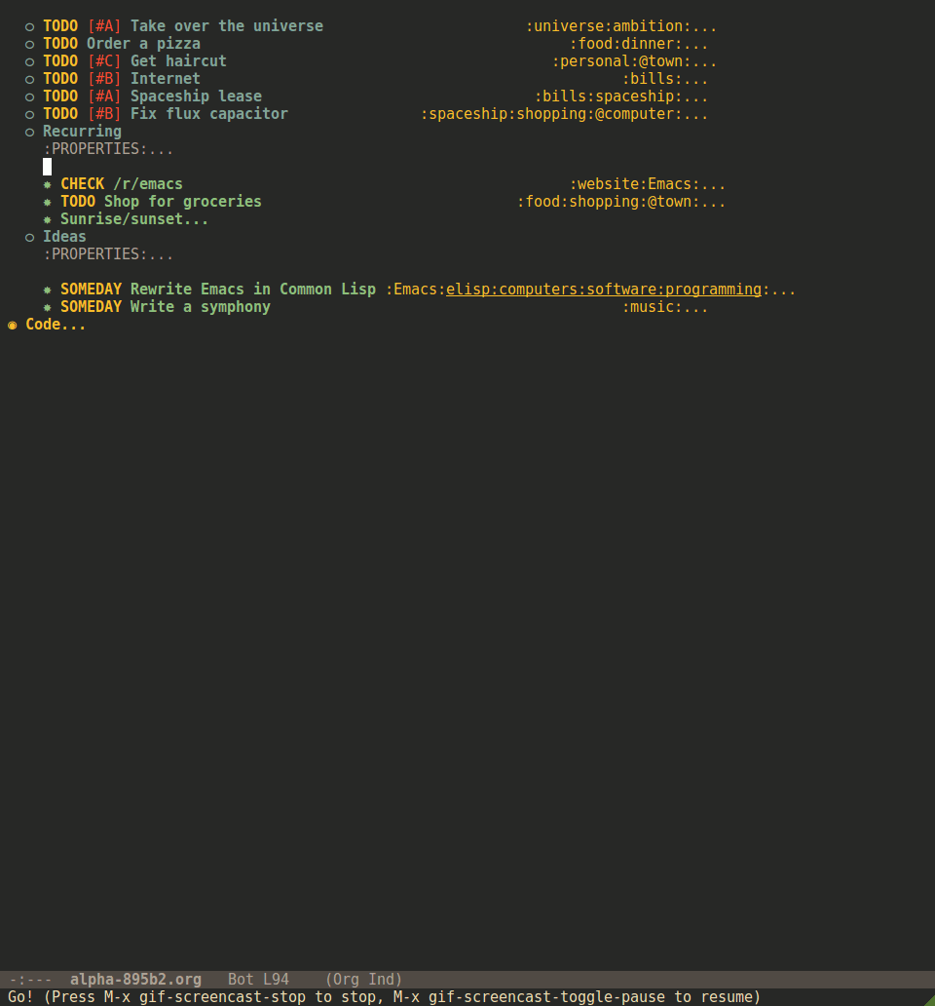The height and width of the screenshot is (1006, 935).
Task: Click TODO keyword on 'Order a pizza'
Action: (60, 44)
